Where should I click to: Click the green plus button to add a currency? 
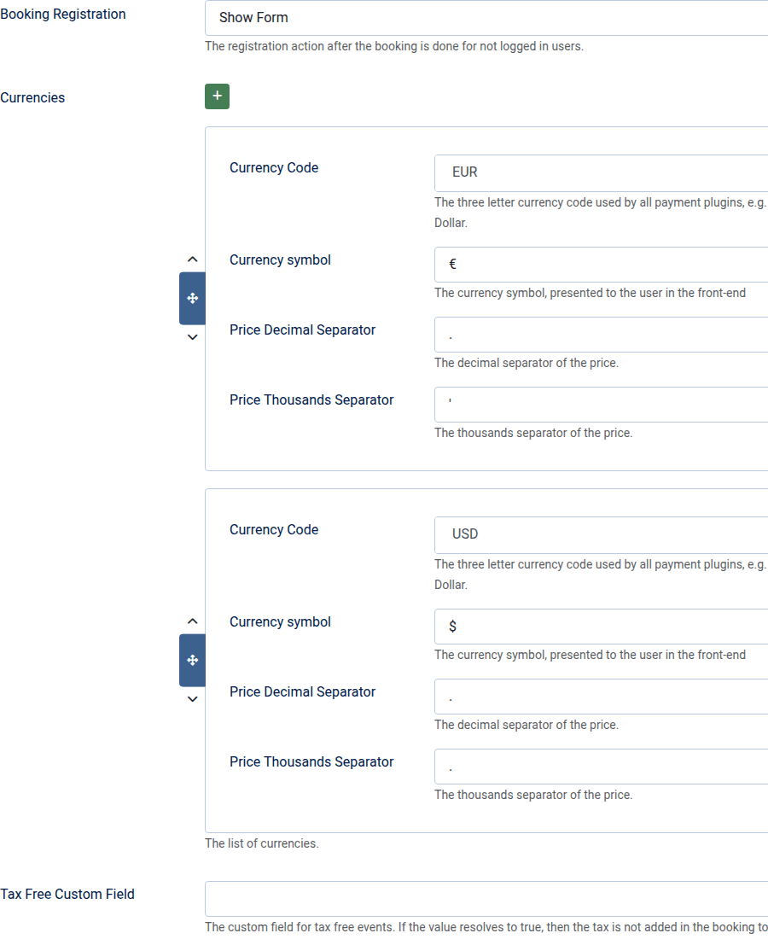coord(217,96)
